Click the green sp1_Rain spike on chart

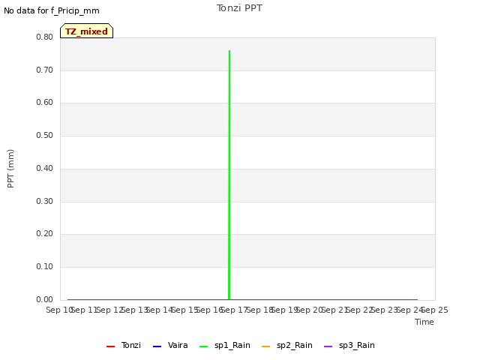pos(229,175)
